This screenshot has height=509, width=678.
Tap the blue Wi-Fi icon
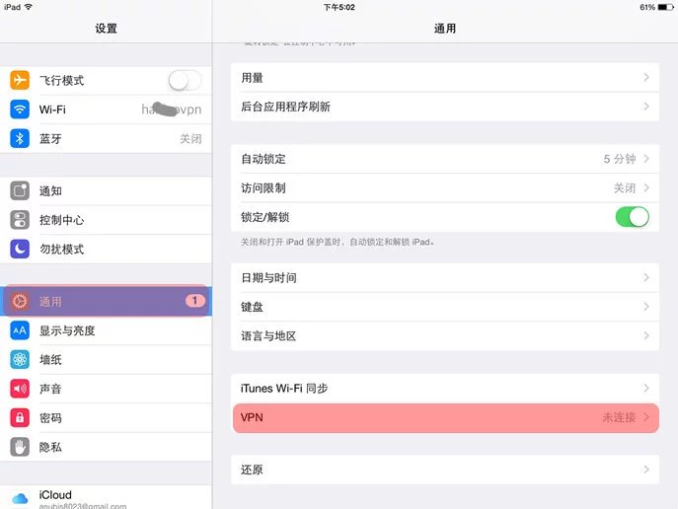pos(20,109)
